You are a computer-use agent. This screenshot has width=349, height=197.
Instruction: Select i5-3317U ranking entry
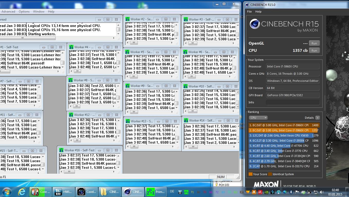point(284,166)
